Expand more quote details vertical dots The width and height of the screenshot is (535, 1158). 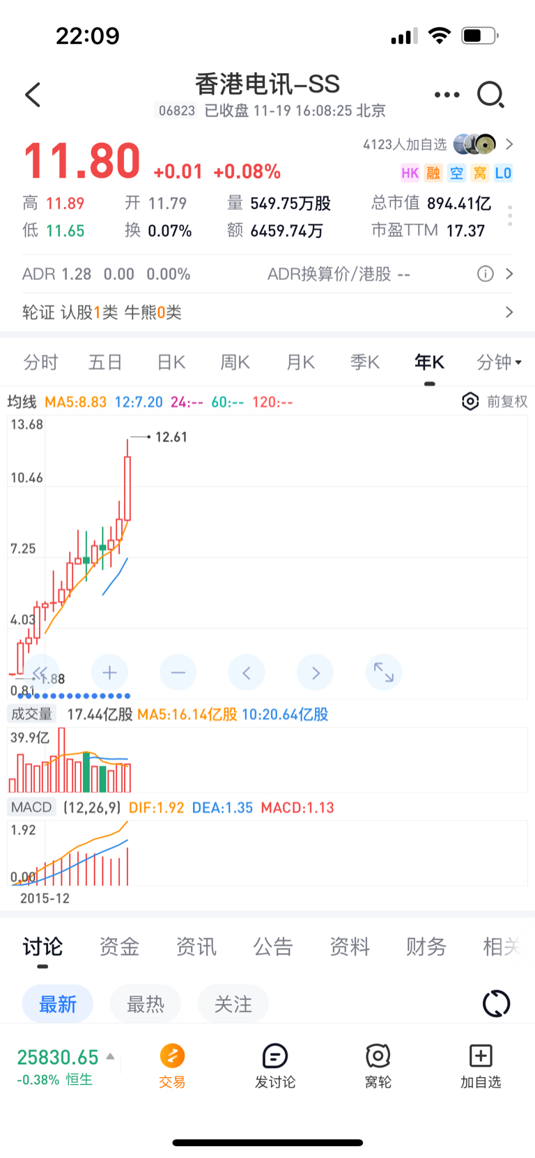click(510, 216)
